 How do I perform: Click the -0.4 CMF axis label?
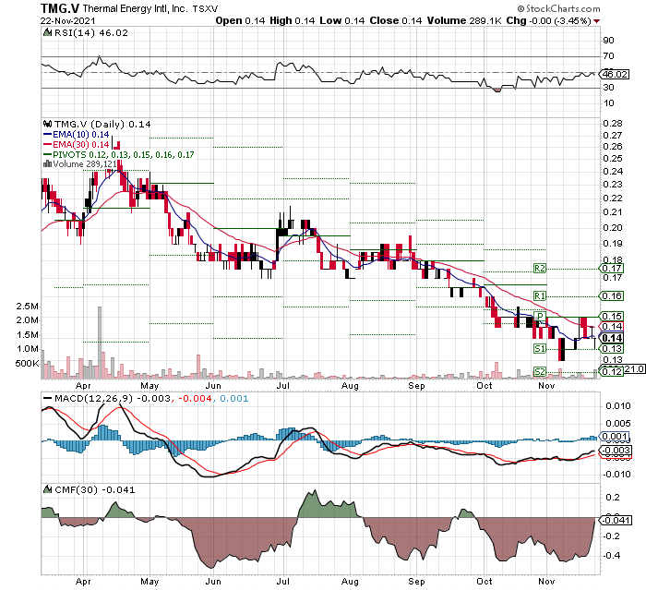tap(611, 555)
